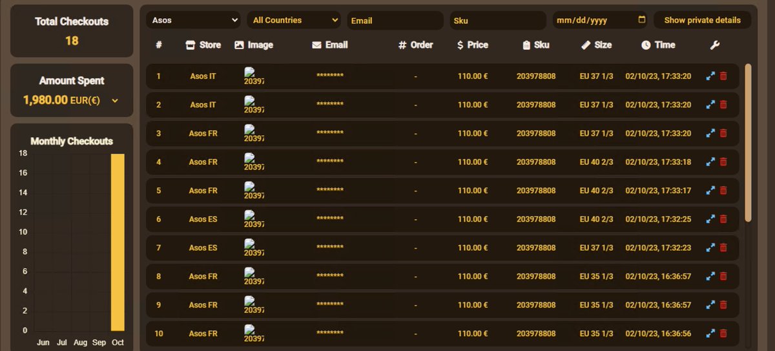Delete checkout row 10
This screenshot has width=775, height=351.
pos(723,334)
